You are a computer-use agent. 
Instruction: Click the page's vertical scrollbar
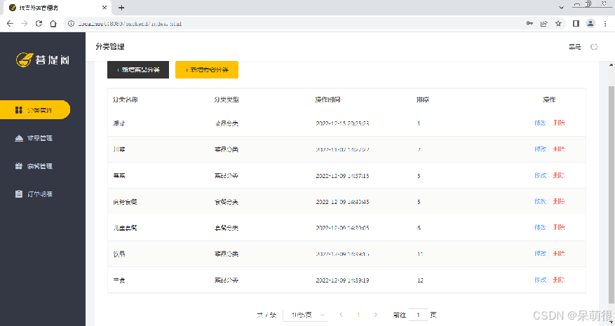coord(611,194)
